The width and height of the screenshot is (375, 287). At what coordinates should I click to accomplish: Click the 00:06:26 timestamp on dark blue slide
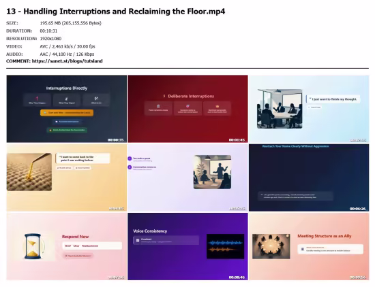(357, 209)
